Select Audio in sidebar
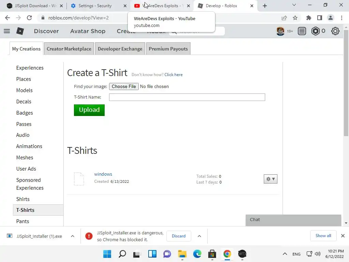This screenshot has width=349, height=262. tap(23, 135)
